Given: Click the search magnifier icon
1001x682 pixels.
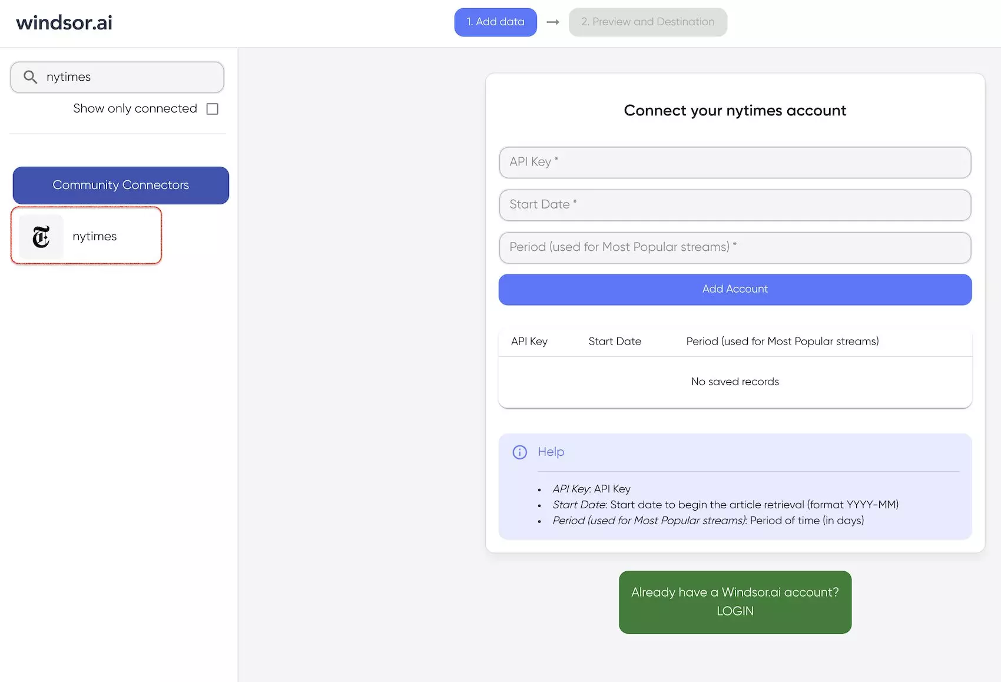Looking at the screenshot, I should coord(30,77).
